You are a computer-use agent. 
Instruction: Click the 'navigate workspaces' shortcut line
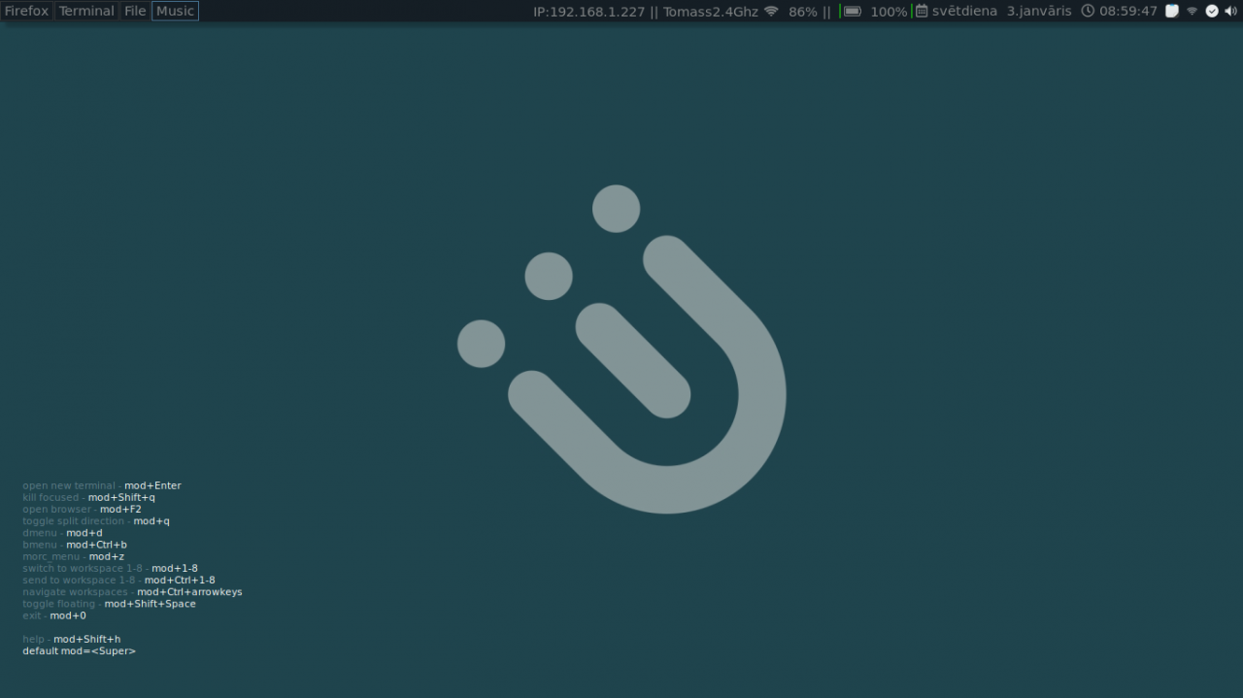[132, 592]
